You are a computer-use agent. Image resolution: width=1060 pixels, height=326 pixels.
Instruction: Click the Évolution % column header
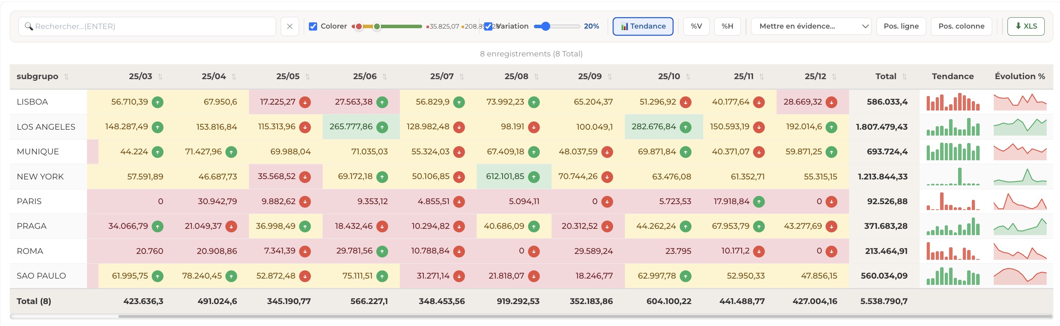pyautogui.click(x=1020, y=76)
